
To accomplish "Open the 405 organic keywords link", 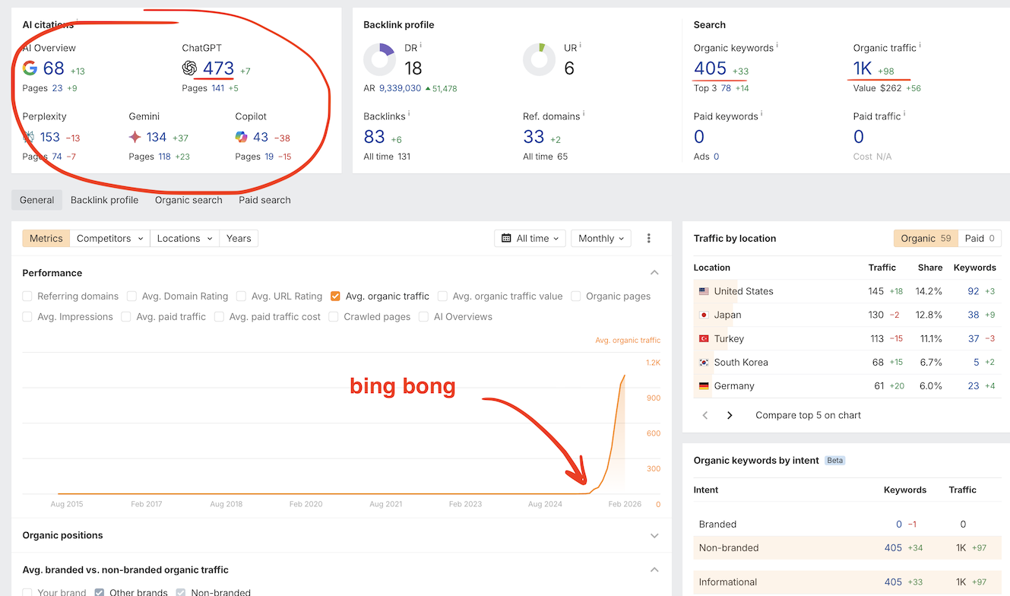I will pos(710,68).
